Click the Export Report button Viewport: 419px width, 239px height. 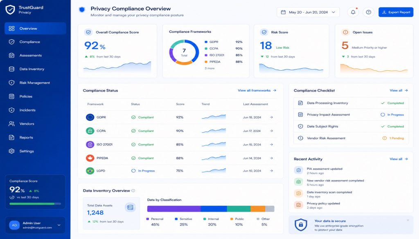(396, 12)
